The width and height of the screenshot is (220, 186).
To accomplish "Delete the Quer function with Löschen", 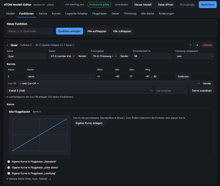I will tap(207, 45).
